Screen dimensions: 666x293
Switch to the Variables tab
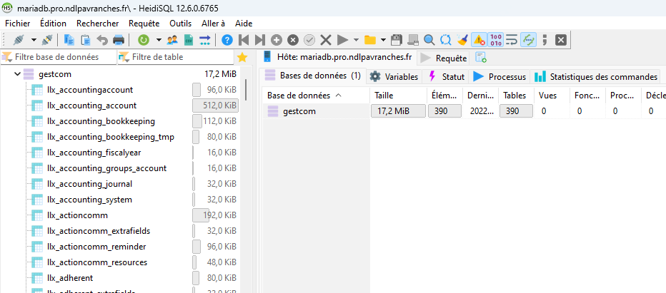tap(394, 76)
